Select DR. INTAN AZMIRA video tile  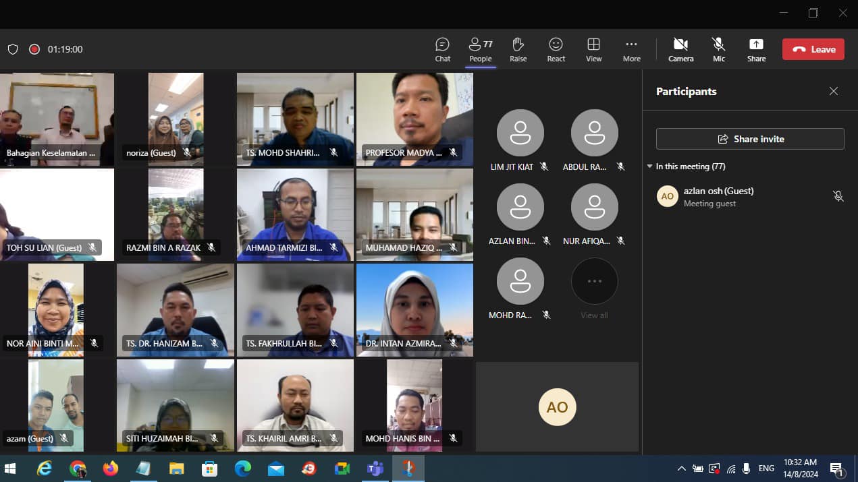414,309
